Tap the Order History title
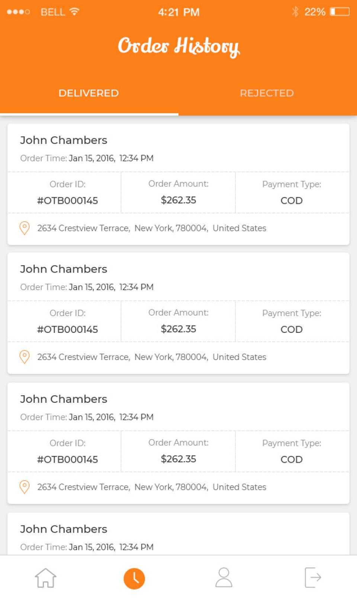Viewport: 357px width, 601px height. click(178, 46)
